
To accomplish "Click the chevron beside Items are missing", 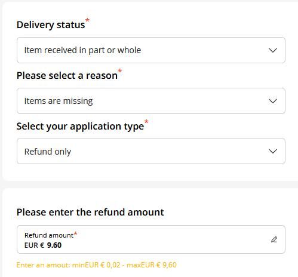I will 273,101.
